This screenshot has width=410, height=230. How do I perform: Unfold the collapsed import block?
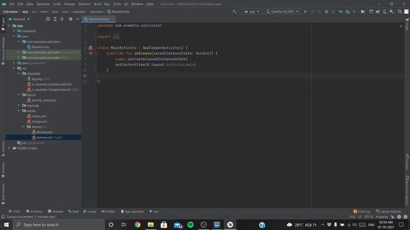point(116,37)
